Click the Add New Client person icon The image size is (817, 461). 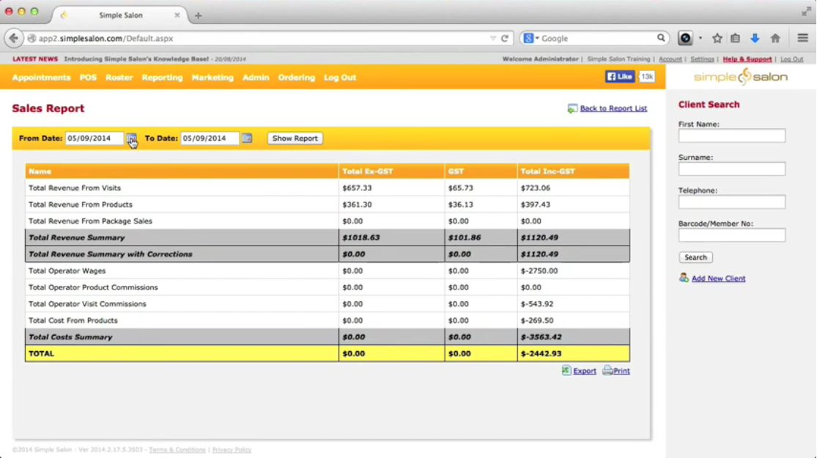pyautogui.click(x=684, y=279)
